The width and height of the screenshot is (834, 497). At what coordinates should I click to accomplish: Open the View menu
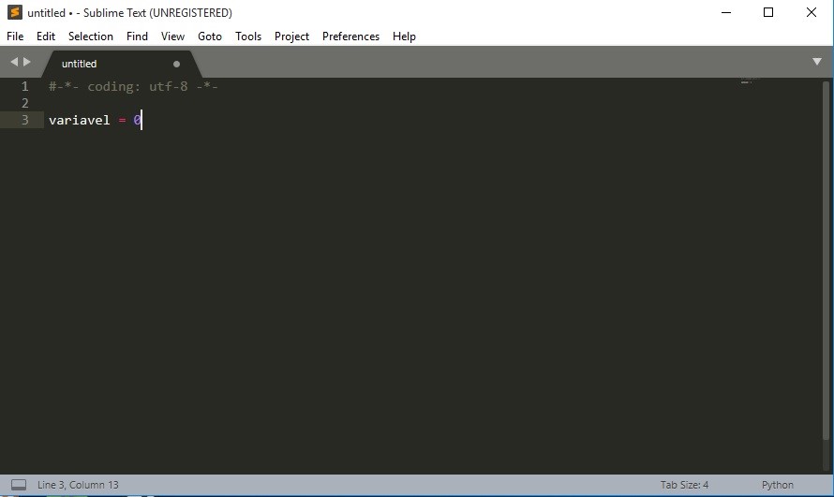point(172,37)
